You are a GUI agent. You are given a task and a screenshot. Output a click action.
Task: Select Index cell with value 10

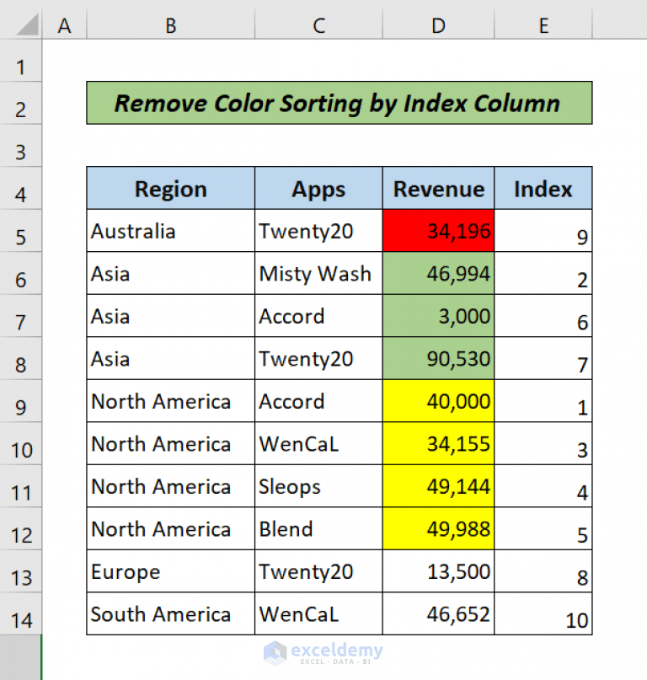543,614
